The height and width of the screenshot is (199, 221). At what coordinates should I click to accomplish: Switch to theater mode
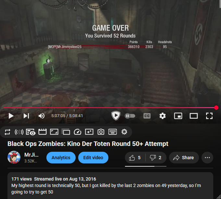click(194, 116)
